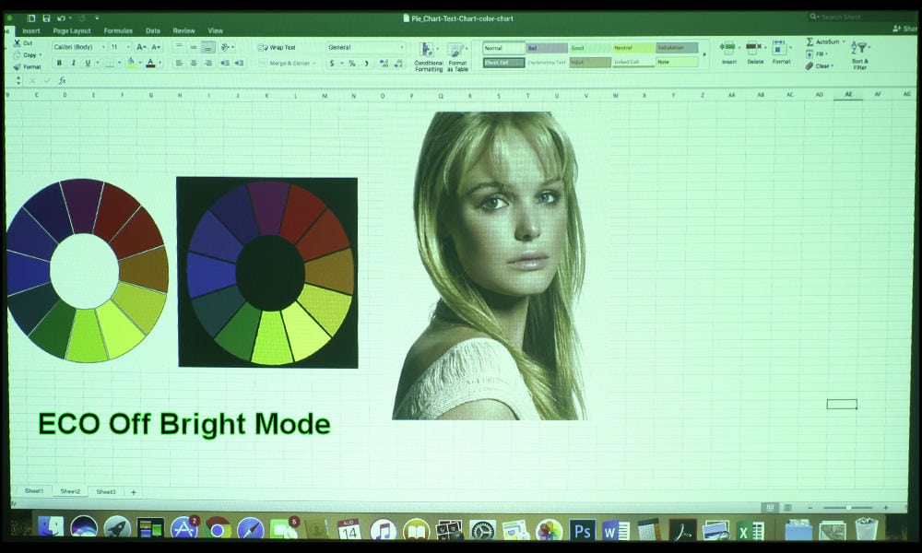This screenshot has width=922, height=553.
Task: Toggle Bold formatting
Action: pyautogui.click(x=59, y=63)
